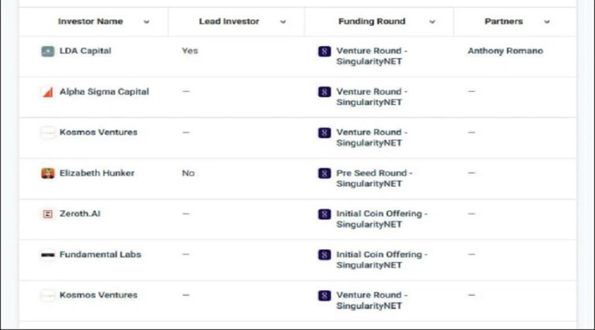Click the Fundamental Labs black logo
The height and width of the screenshot is (330, 595).
coord(48,255)
